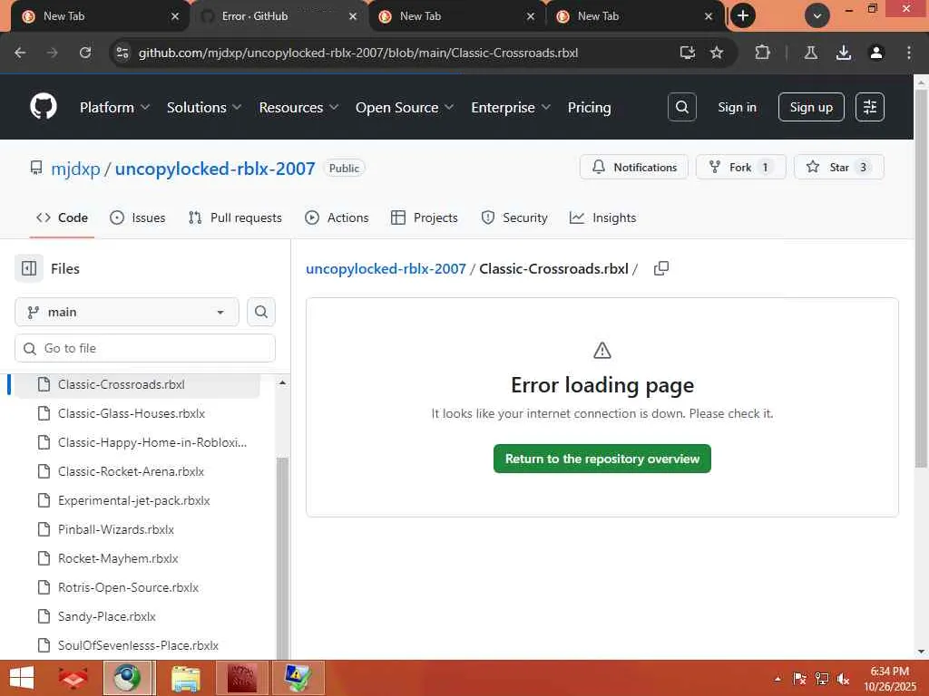Star the repository button
Screen dimensions: 929x696
[x=839, y=168]
